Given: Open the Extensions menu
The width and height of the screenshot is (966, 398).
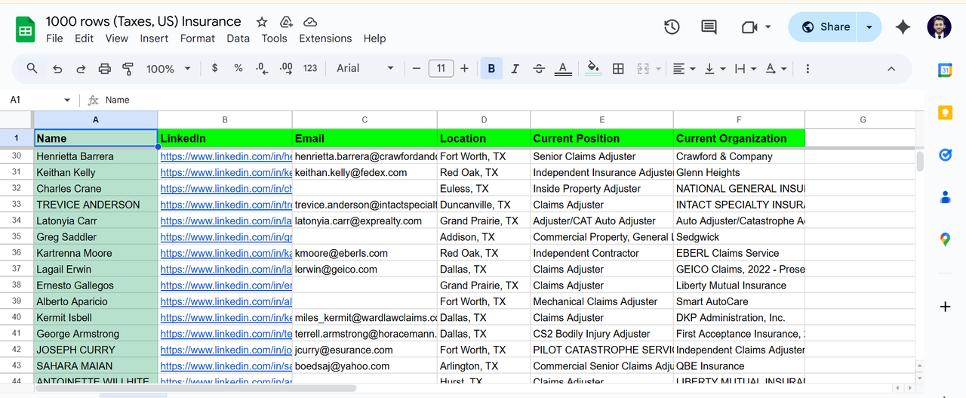Looking at the screenshot, I should tap(325, 39).
